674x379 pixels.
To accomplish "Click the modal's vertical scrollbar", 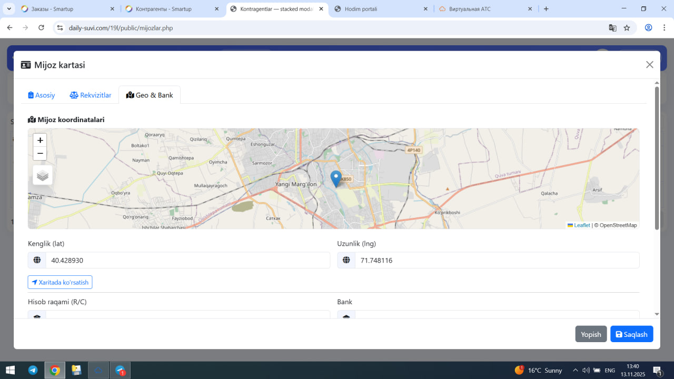I will tap(657, 158).
